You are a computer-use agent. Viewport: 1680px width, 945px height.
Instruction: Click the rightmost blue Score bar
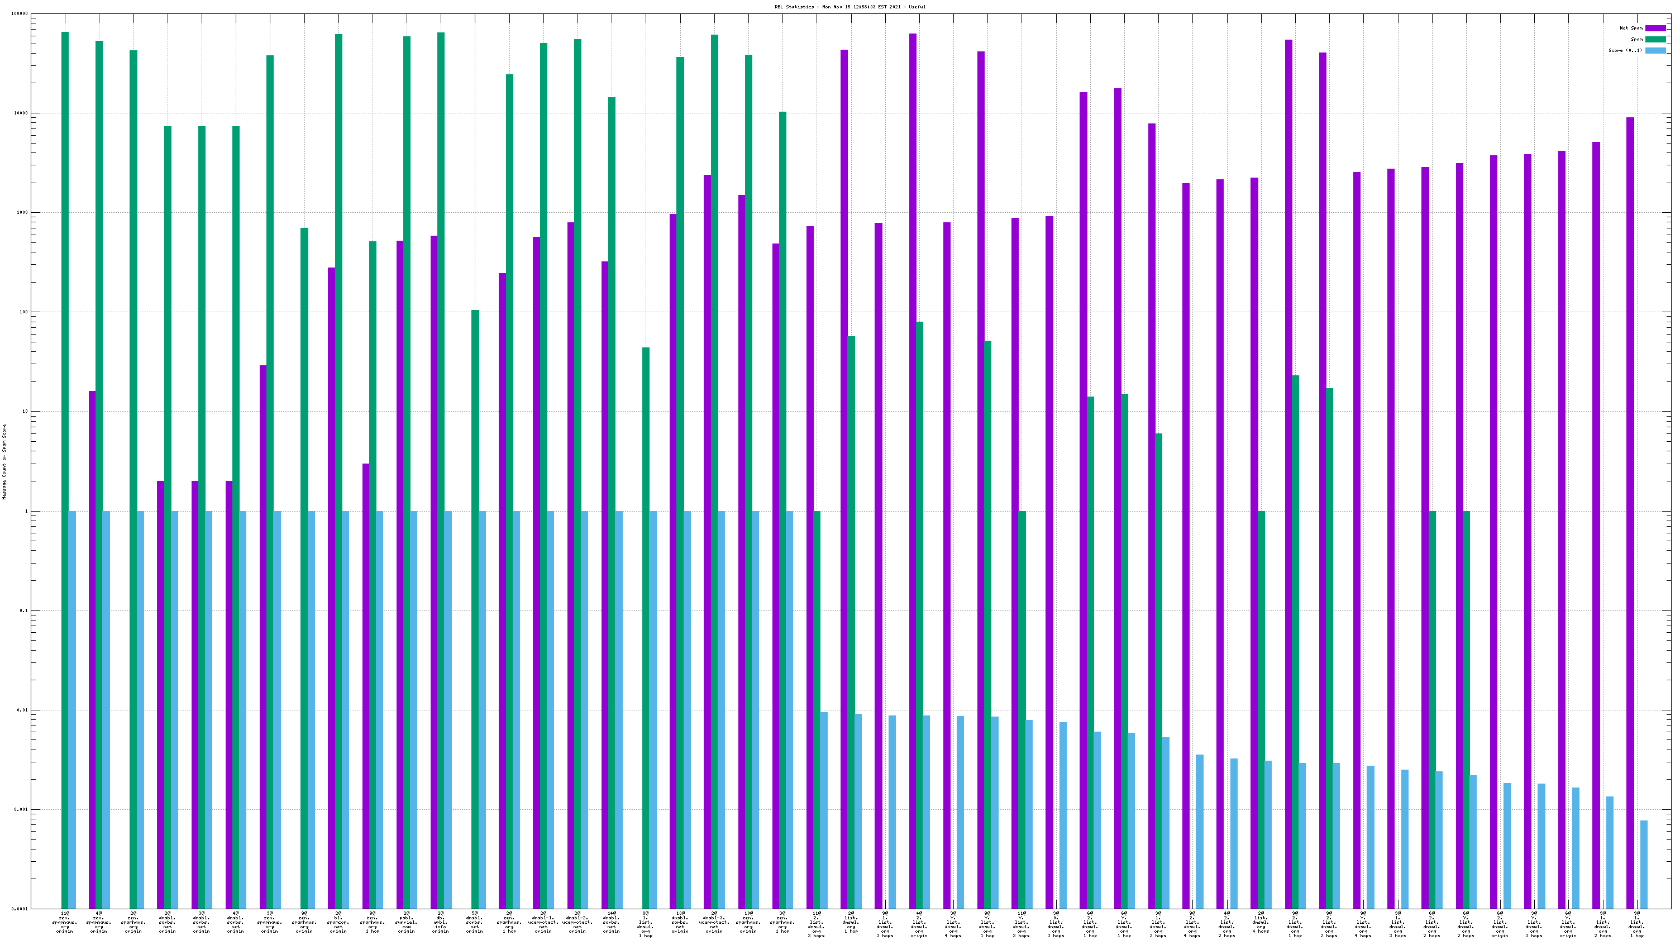[x=1644, y=864]
